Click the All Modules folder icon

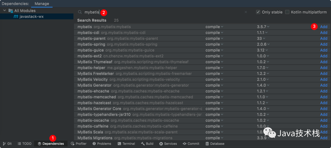point(10,10)
